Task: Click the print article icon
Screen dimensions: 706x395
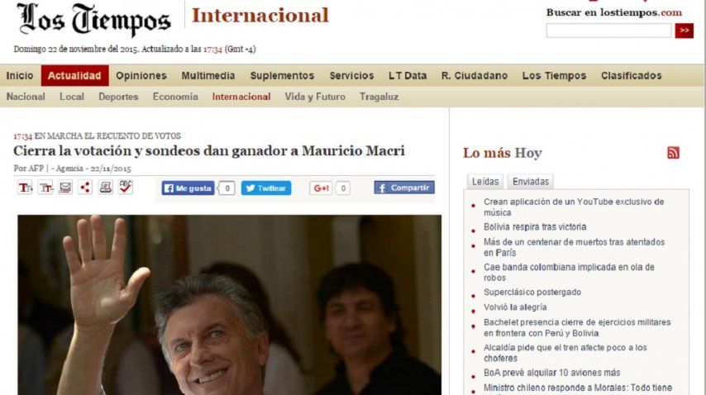Action: pyautogui.click(x=105, y=187)
